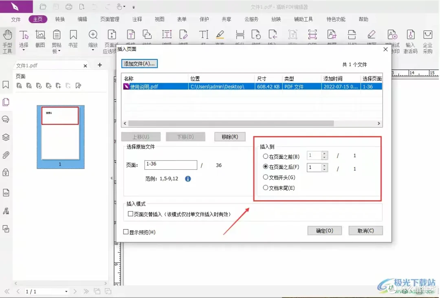Open a new tab with plus button
The image size is (440, 298).
click(100, 65)
